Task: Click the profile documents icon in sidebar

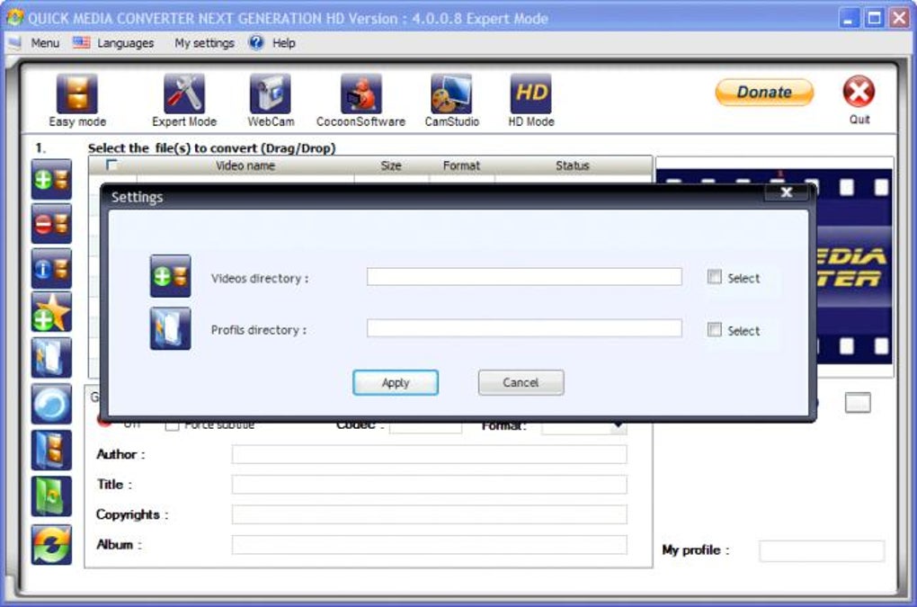Action: pyautogui.click(x=51, y=357)
